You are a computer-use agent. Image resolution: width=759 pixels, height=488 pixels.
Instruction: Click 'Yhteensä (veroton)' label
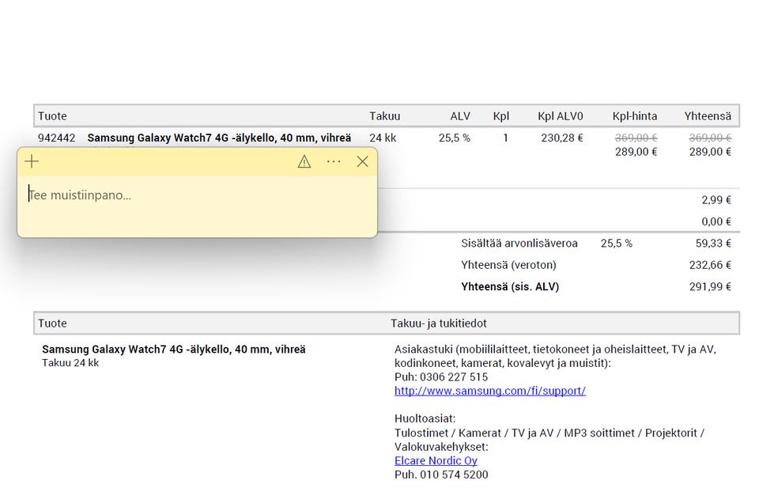pyautogui.click(x=508, y=265)
